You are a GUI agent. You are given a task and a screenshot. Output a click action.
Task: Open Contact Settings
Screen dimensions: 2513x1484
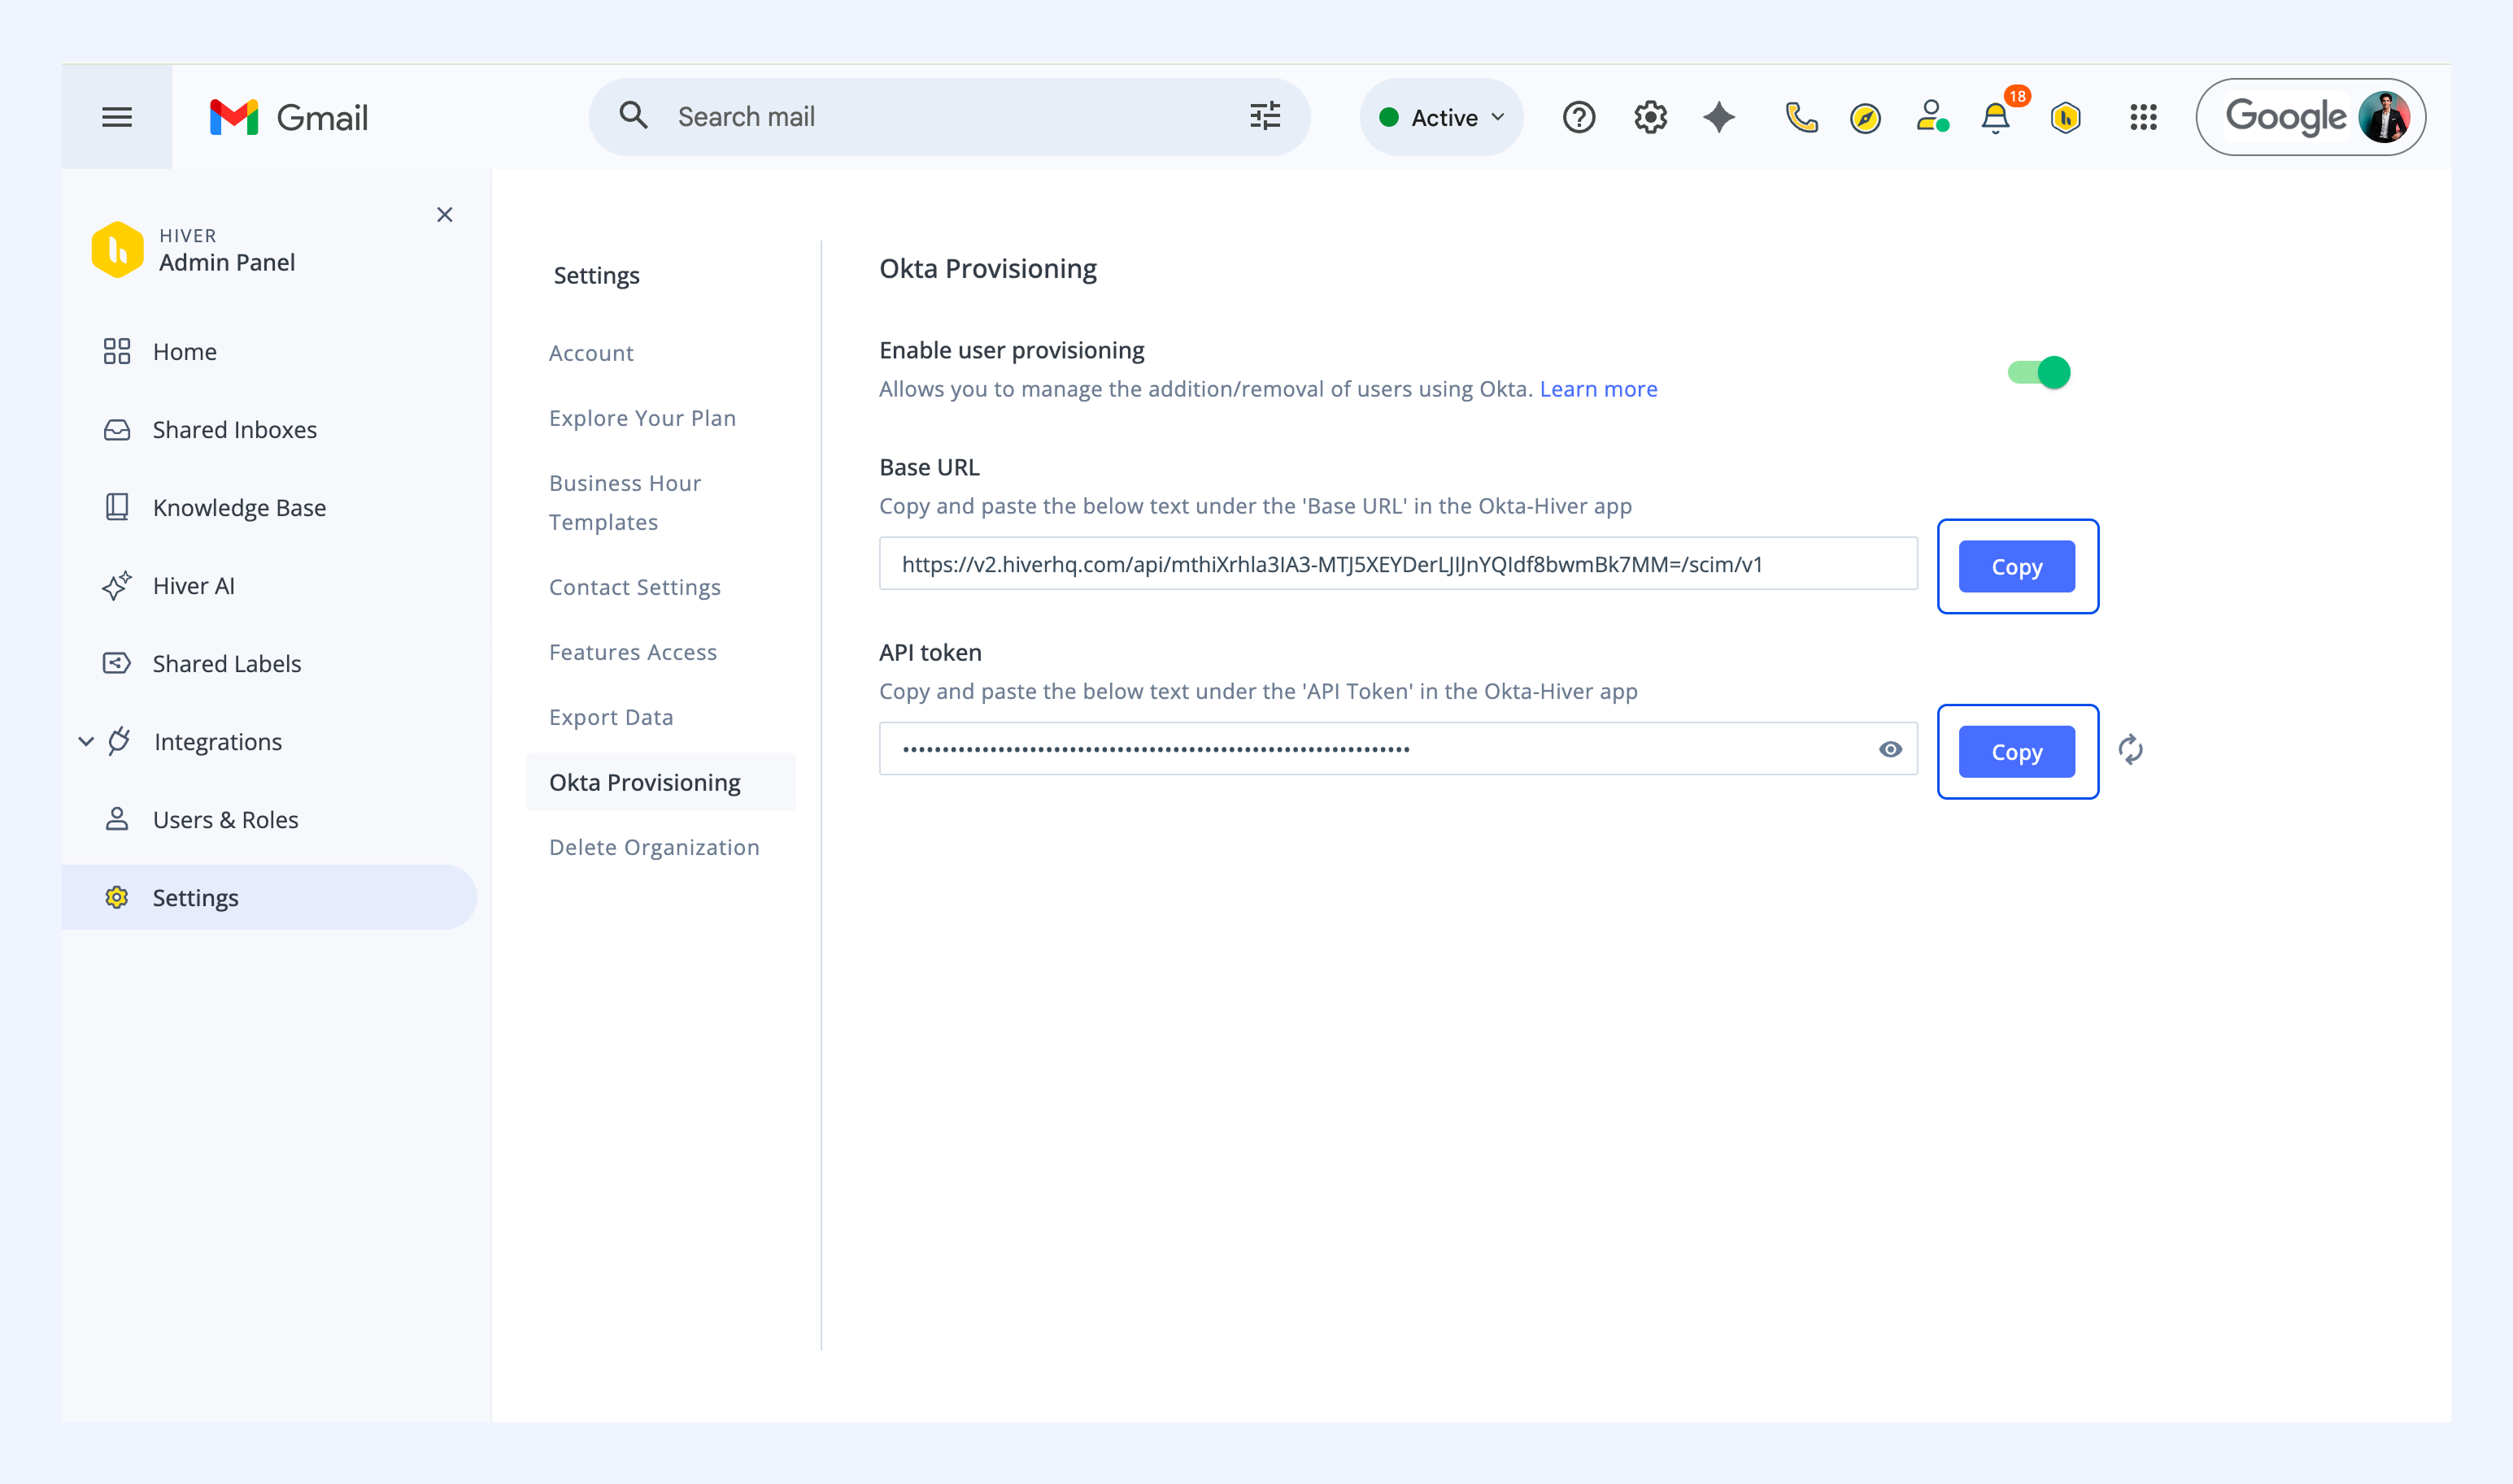tap(635, 587)
